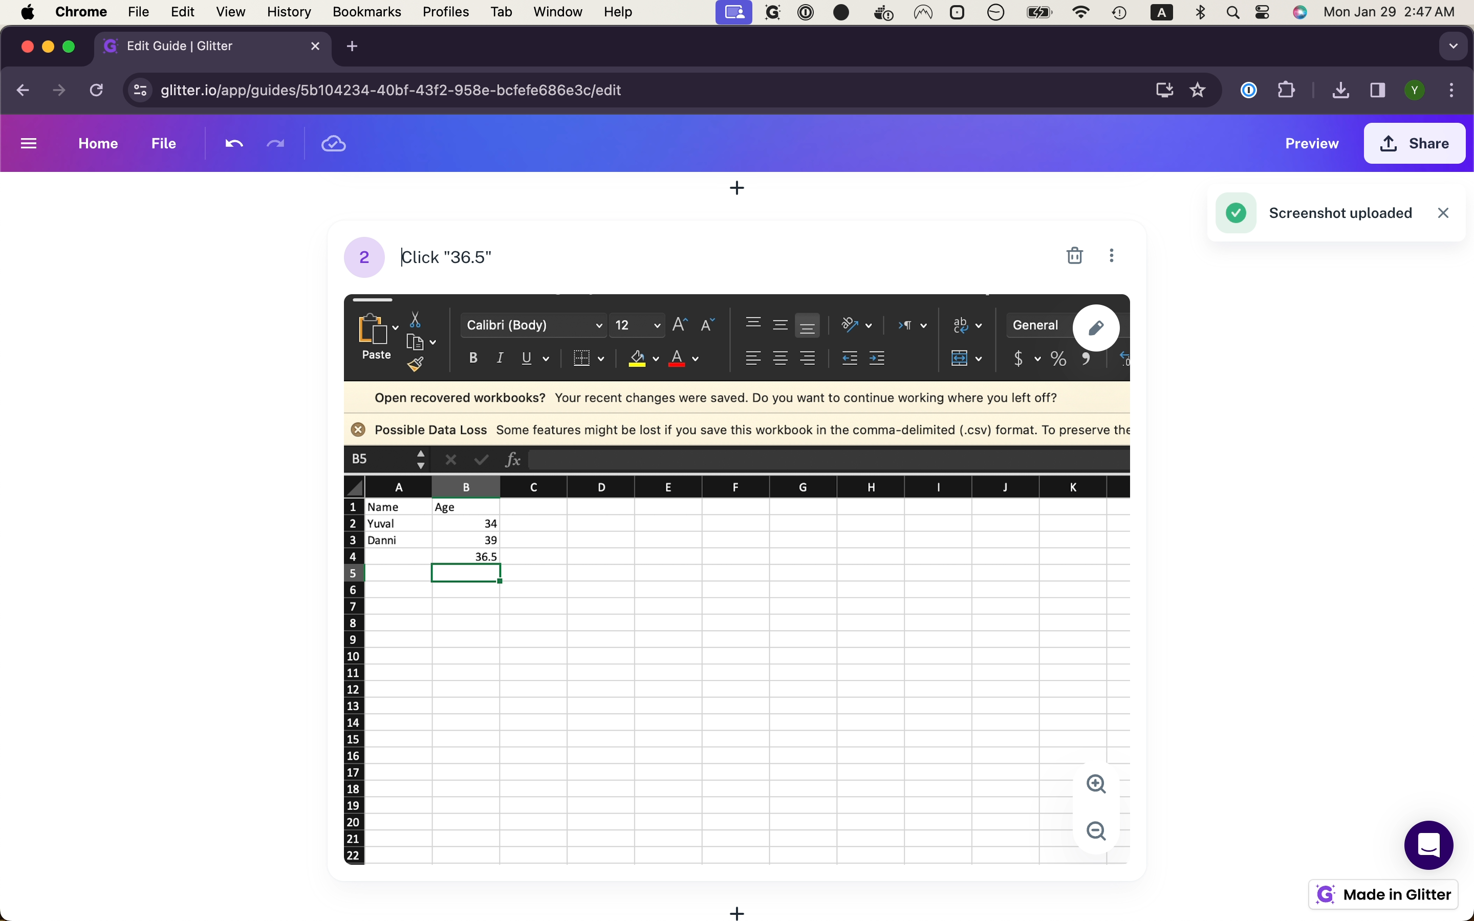Click Bold in the Excel screenshot
Viewport: 1474px width, 921px height.
473,358
